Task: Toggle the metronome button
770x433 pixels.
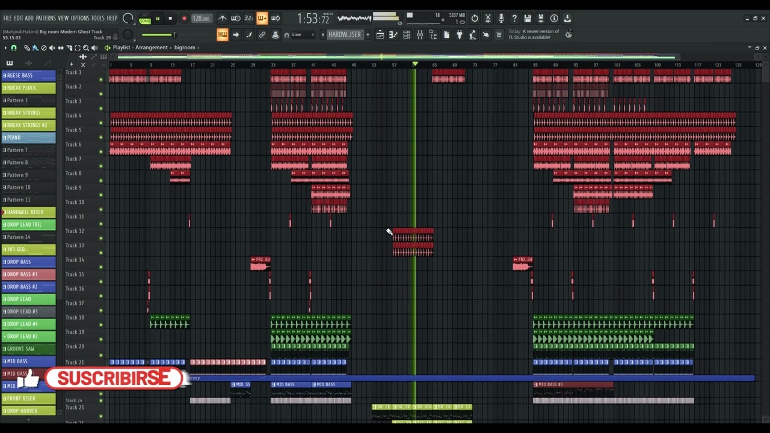Action: coord(222,19)
